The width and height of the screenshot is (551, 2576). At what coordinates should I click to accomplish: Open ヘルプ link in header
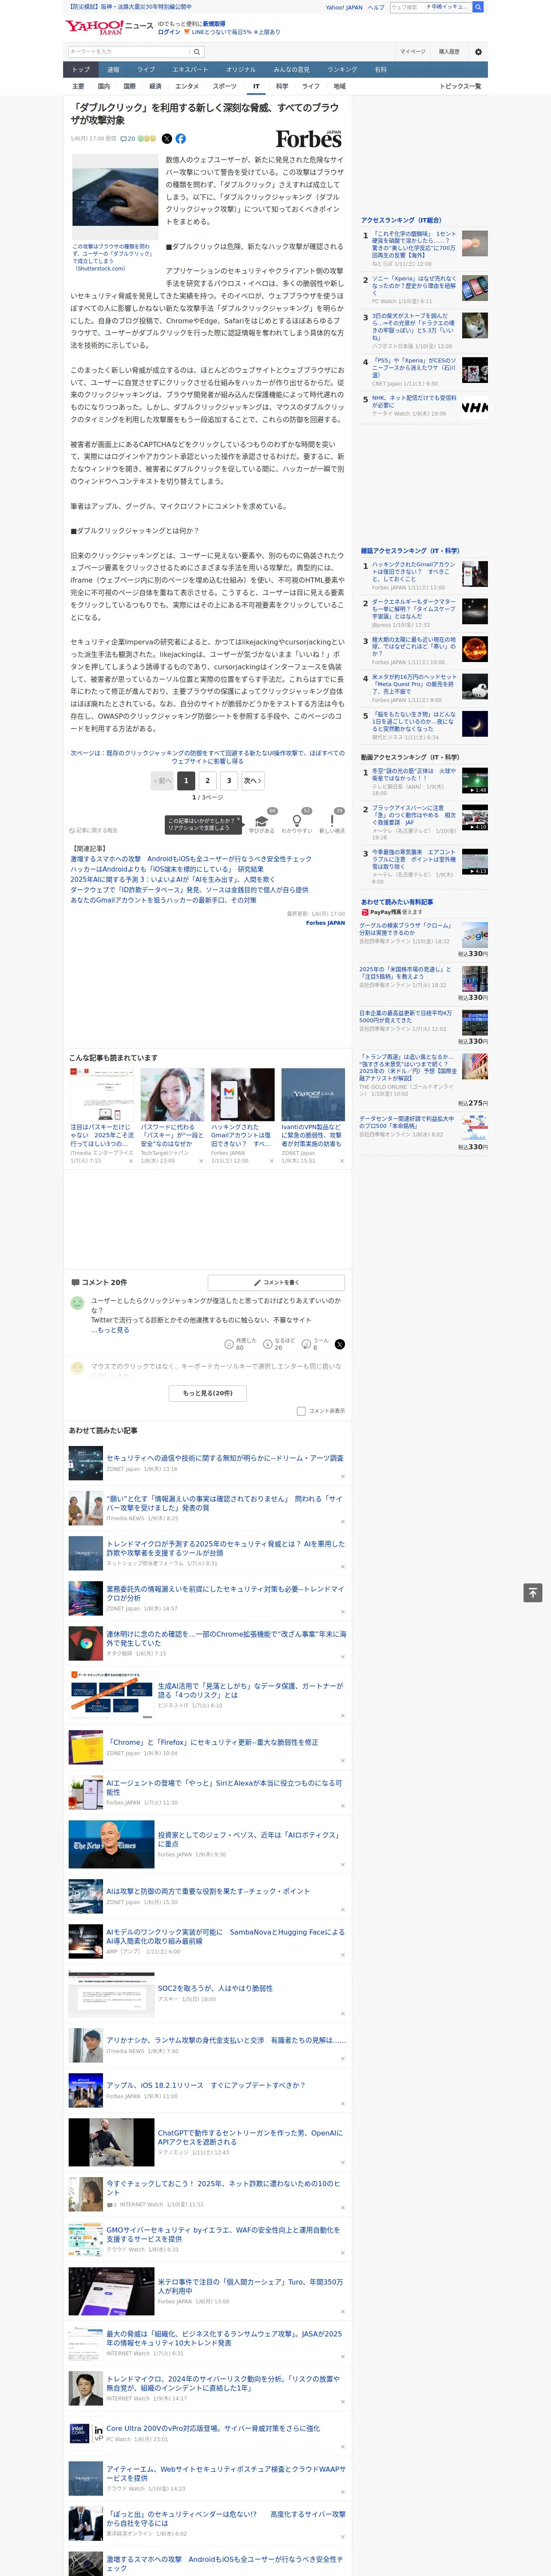pos(376,7)
